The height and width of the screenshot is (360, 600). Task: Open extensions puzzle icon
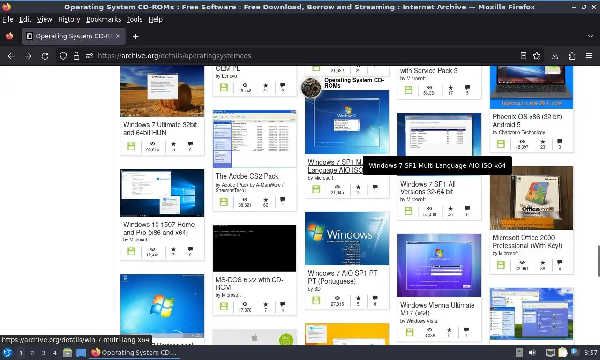pos(571,56)
